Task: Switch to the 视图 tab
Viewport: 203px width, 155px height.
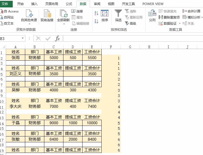Action: [111, 4]
